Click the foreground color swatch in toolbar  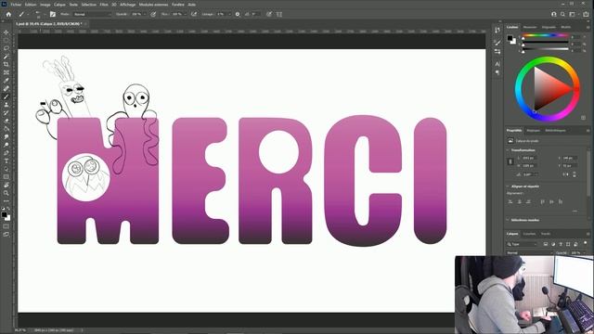(4, 214)
